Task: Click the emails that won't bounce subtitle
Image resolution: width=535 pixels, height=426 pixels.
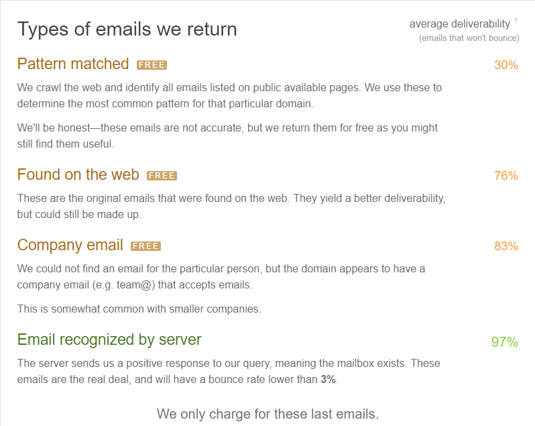Action: pyautogui.click(x=469, y=38)
